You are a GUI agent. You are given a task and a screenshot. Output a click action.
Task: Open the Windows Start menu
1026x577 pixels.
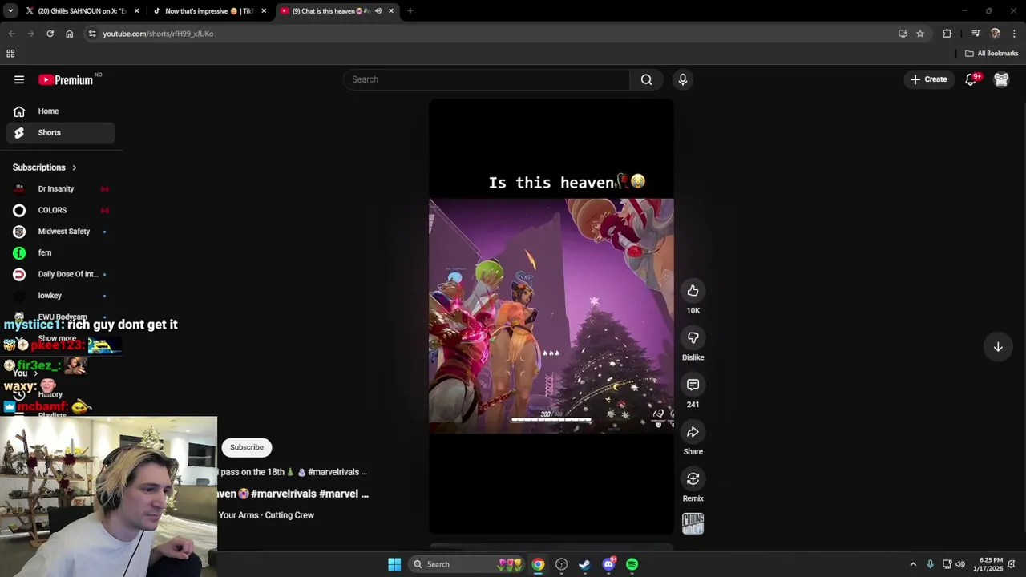(394, 564)
